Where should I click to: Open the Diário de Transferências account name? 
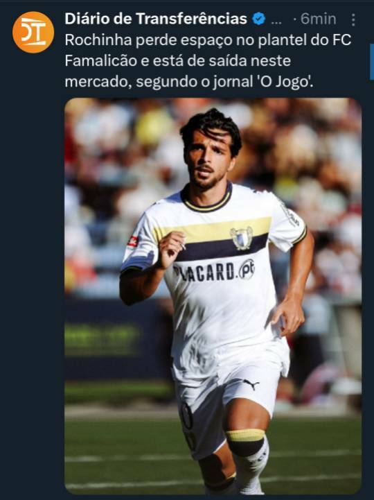click(x=156, y=19)
